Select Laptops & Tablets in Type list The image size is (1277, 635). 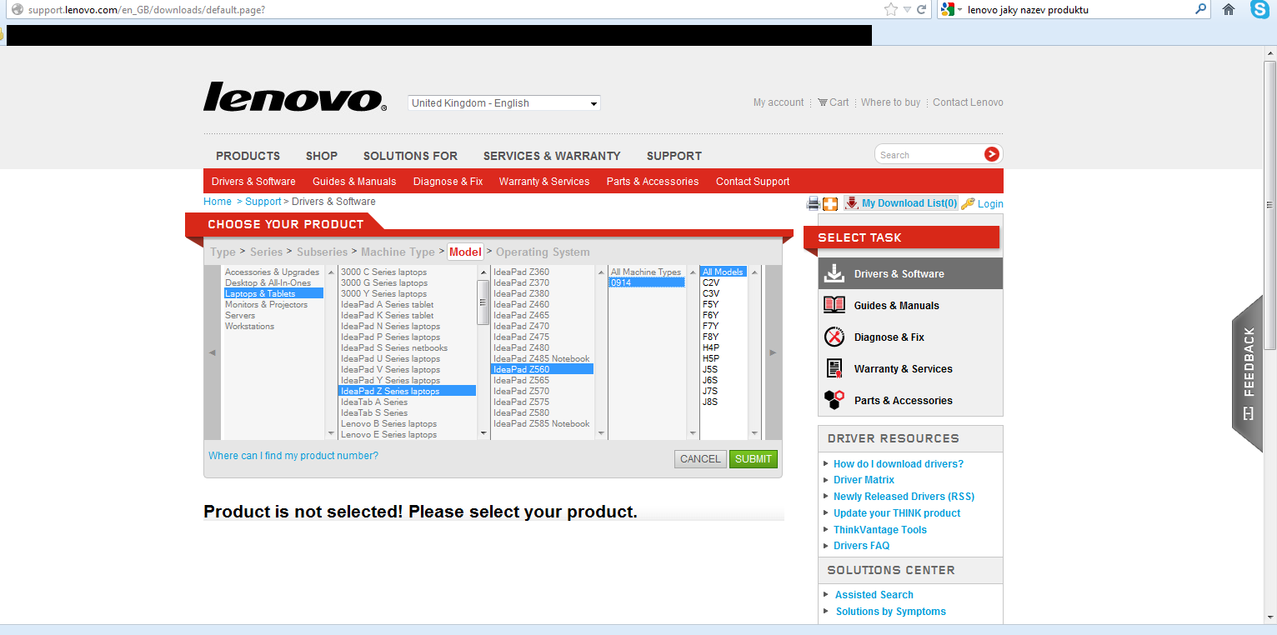point(273,293)
